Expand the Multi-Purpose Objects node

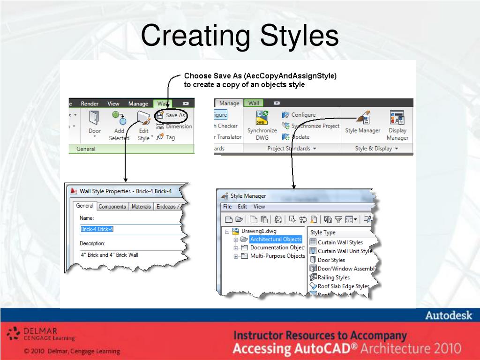point(236,256)
